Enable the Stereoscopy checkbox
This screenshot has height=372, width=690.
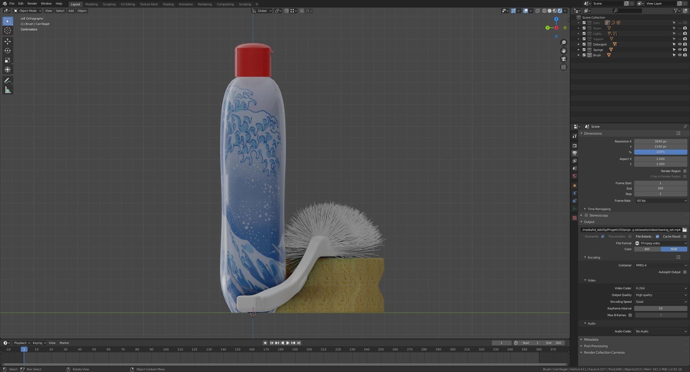coord(586,215)
